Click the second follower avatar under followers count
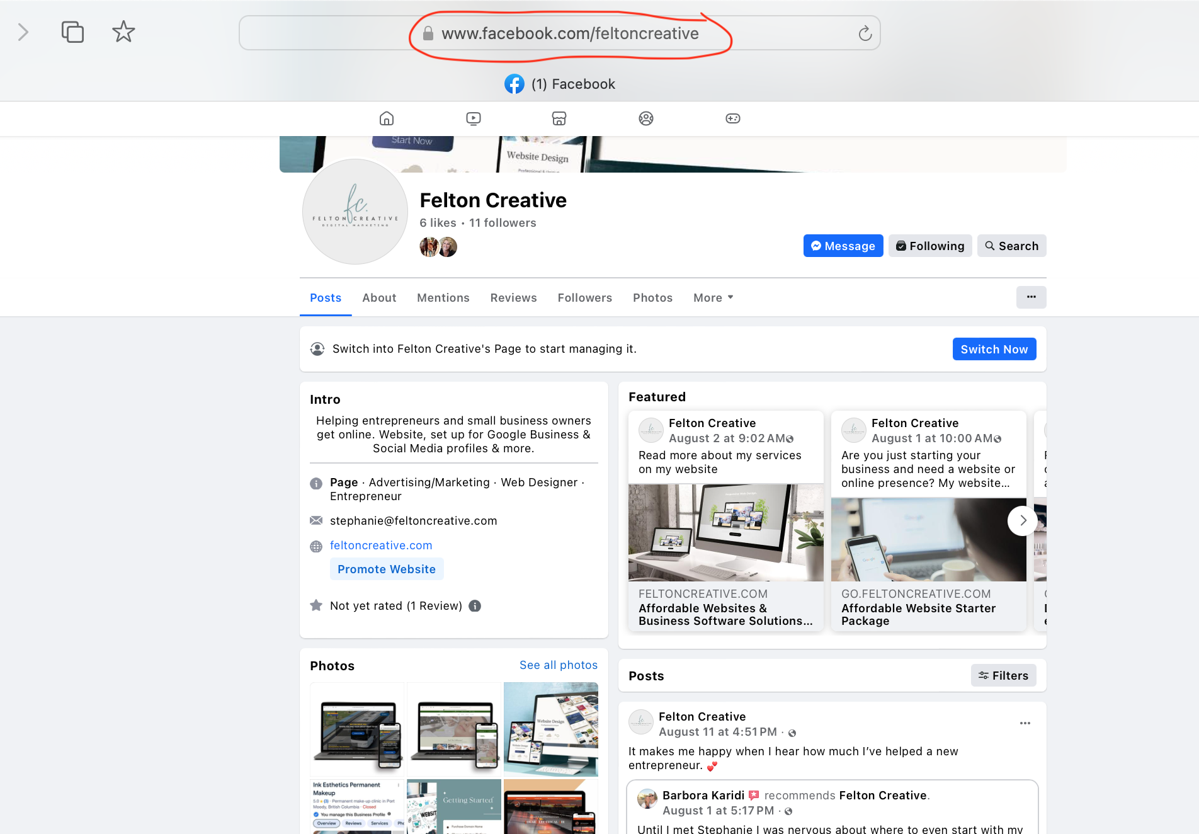 pos(448,247)
